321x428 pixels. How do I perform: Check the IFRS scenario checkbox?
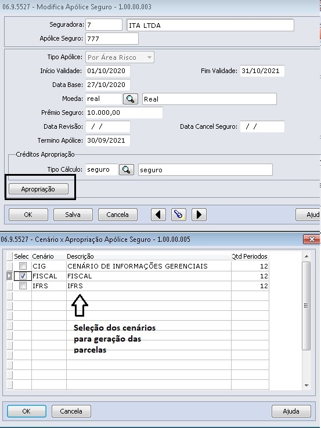click(x=23, y=286)
